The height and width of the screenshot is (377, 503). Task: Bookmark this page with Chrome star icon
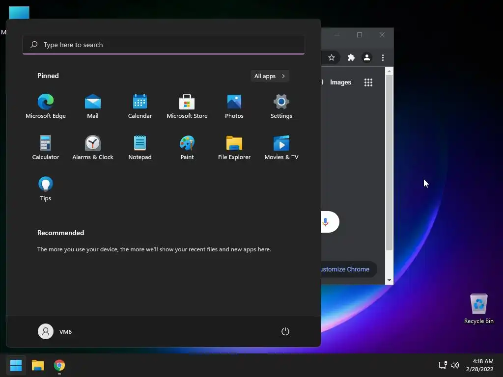coord(332,58)
